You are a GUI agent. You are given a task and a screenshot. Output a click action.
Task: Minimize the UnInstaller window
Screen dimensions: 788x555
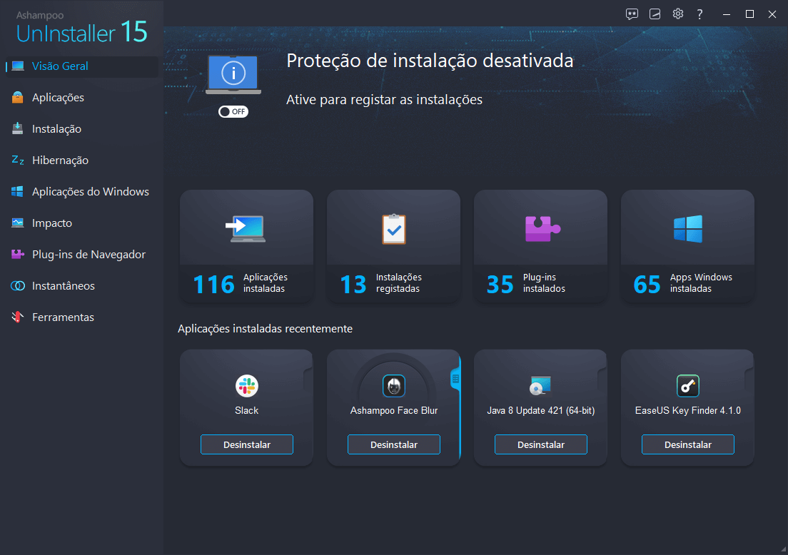(726, 14)
